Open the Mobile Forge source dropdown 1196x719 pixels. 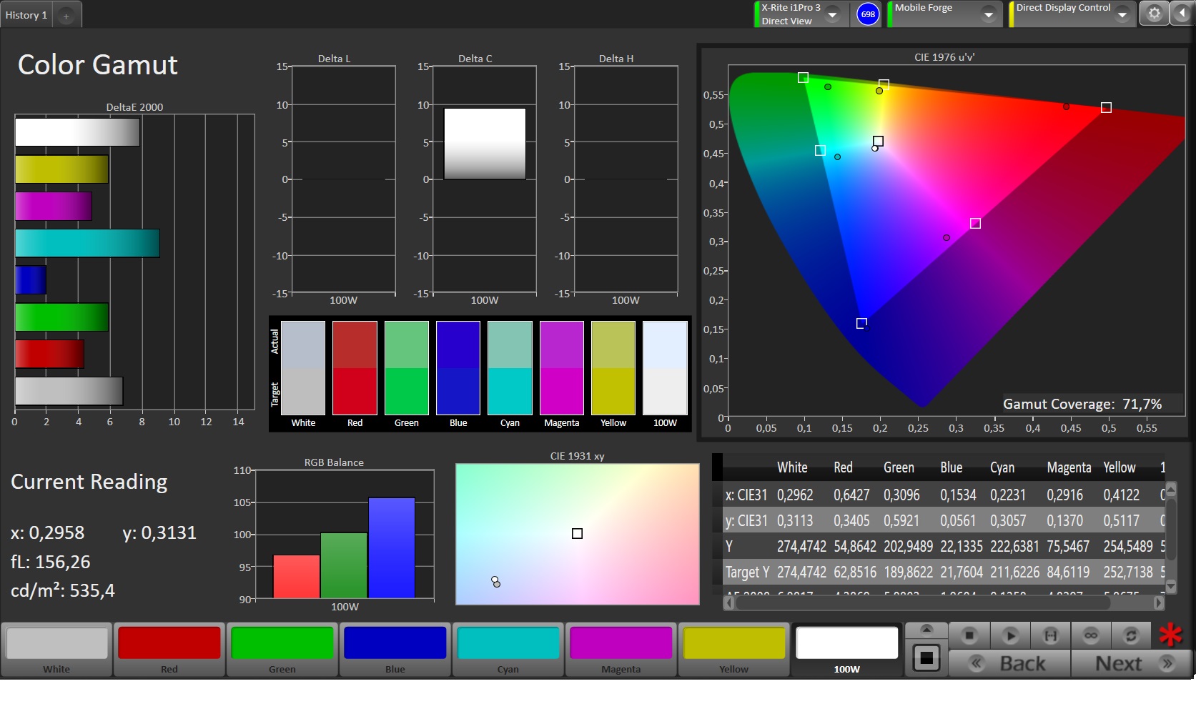click(988, 14)
